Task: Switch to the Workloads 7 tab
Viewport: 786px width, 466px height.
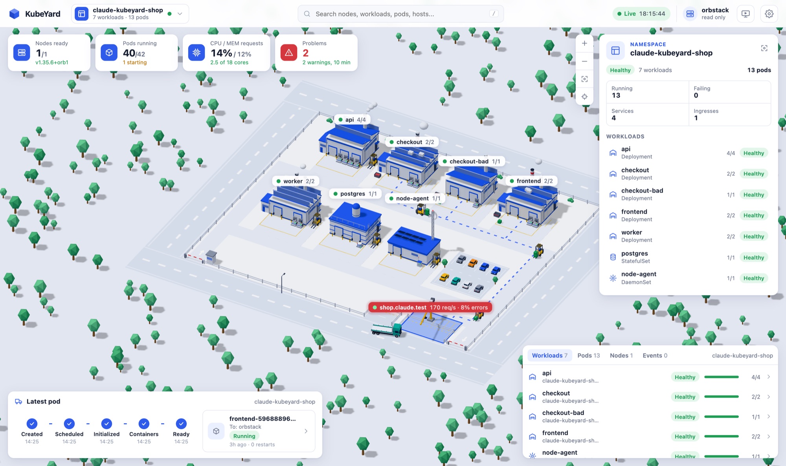Action: [x=549, y=355]
